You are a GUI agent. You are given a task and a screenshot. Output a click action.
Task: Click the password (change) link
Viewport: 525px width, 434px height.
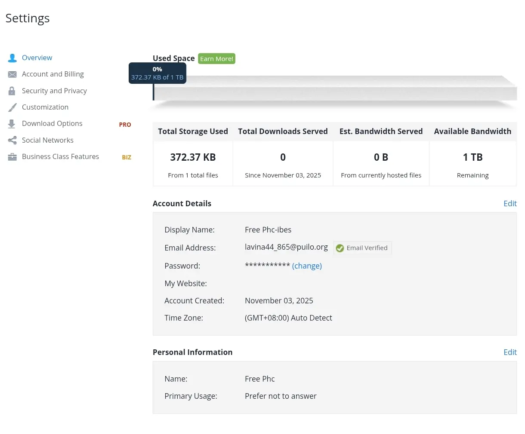click(307, 266)
